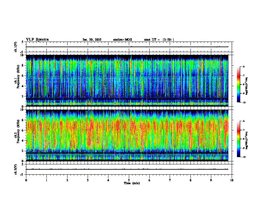Click the "7" minute tick on time axis

[170, 180]
